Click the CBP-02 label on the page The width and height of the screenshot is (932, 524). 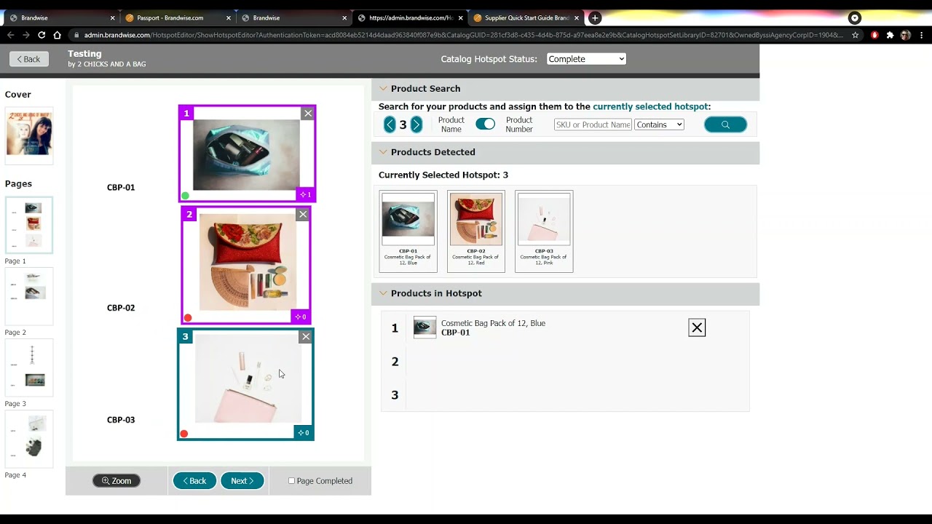point(121,308)
